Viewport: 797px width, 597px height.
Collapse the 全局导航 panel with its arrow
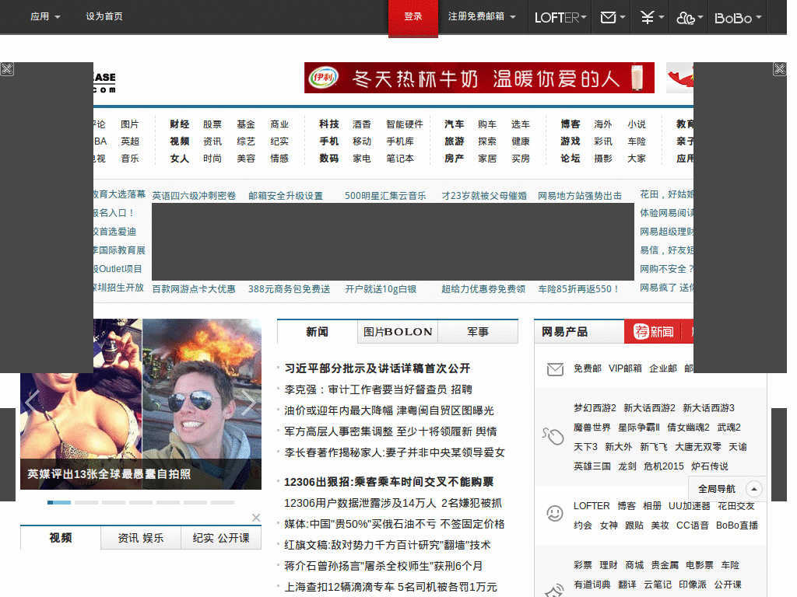[x=752, y=489]
